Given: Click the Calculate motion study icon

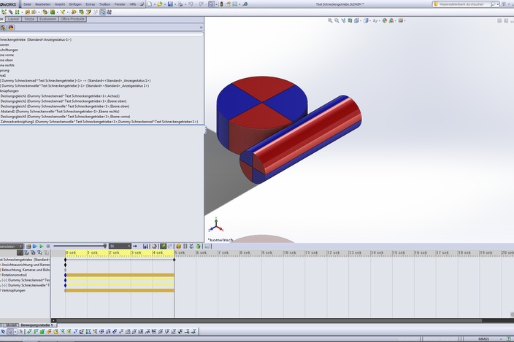Looking at the screenshot, I should [26, 246].
